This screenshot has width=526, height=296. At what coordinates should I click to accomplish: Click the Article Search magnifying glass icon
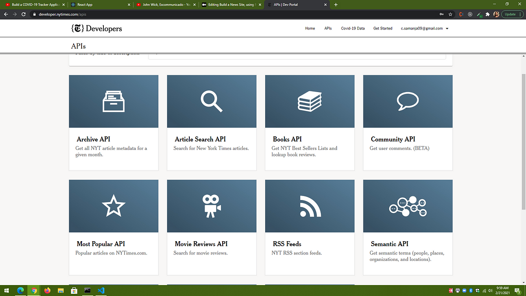[x=212, y=101]
